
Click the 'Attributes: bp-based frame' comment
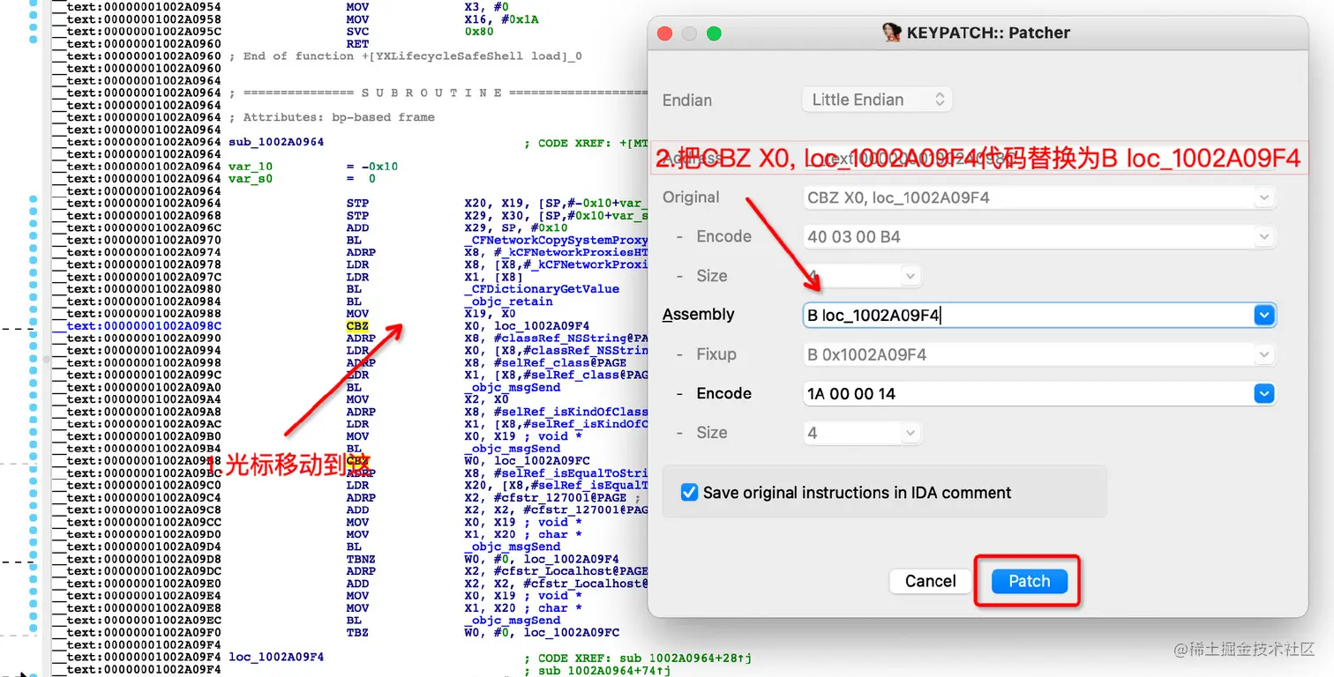point(332,117)
